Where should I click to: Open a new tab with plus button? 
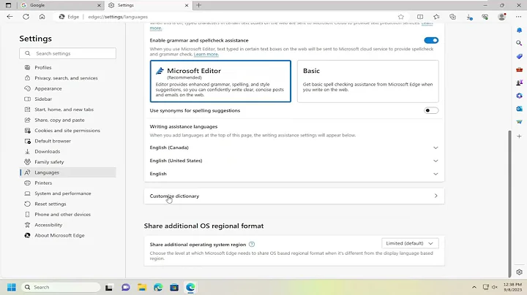point(198,5)
